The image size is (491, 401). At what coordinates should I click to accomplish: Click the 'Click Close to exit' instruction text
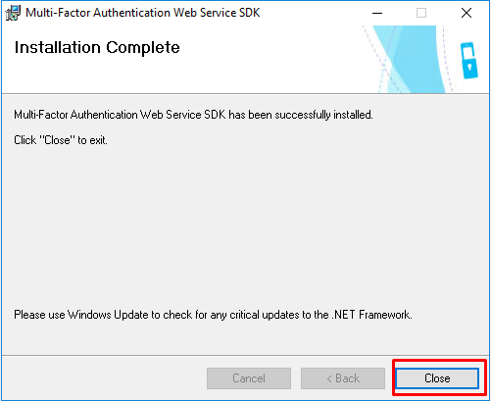click(61, 140)
